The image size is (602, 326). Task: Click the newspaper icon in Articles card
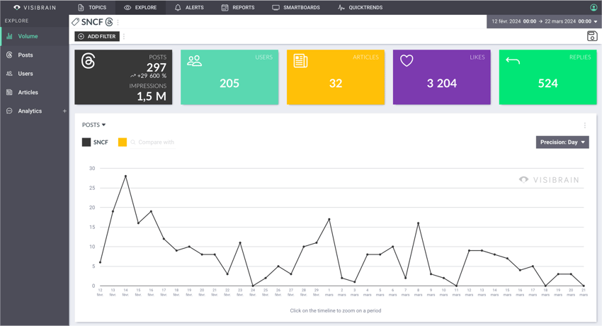(x=300, y=61)
